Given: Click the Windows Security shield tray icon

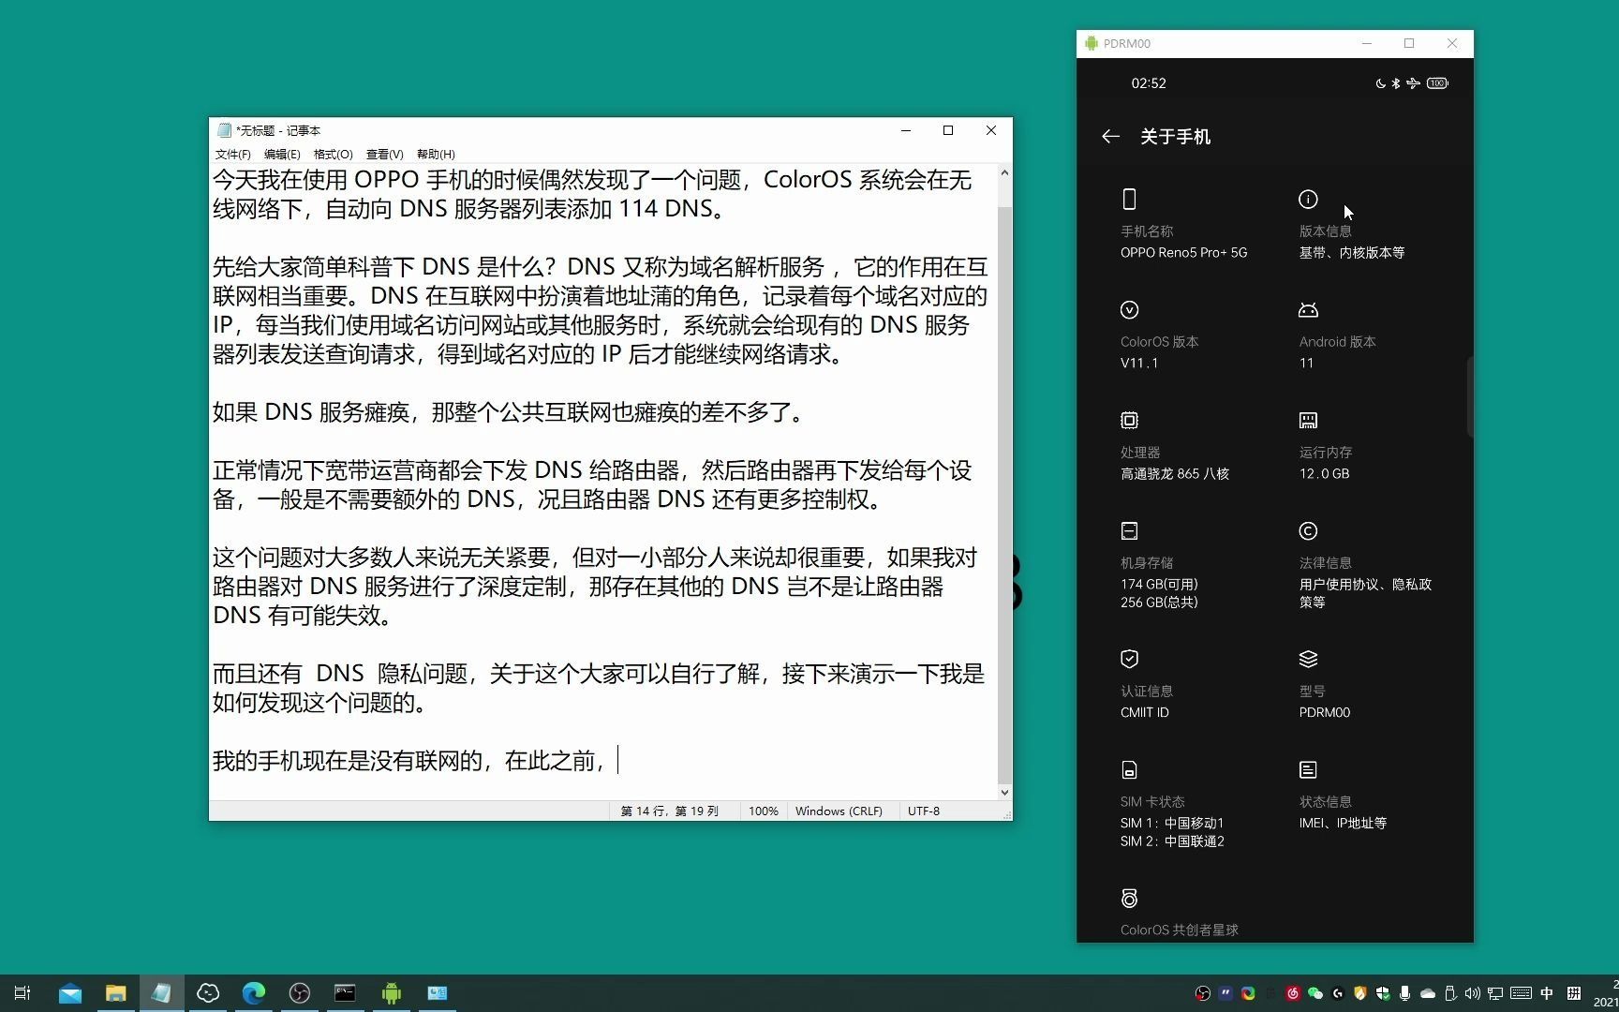Looking at the screenshot, I should [x=1383, y=993].
